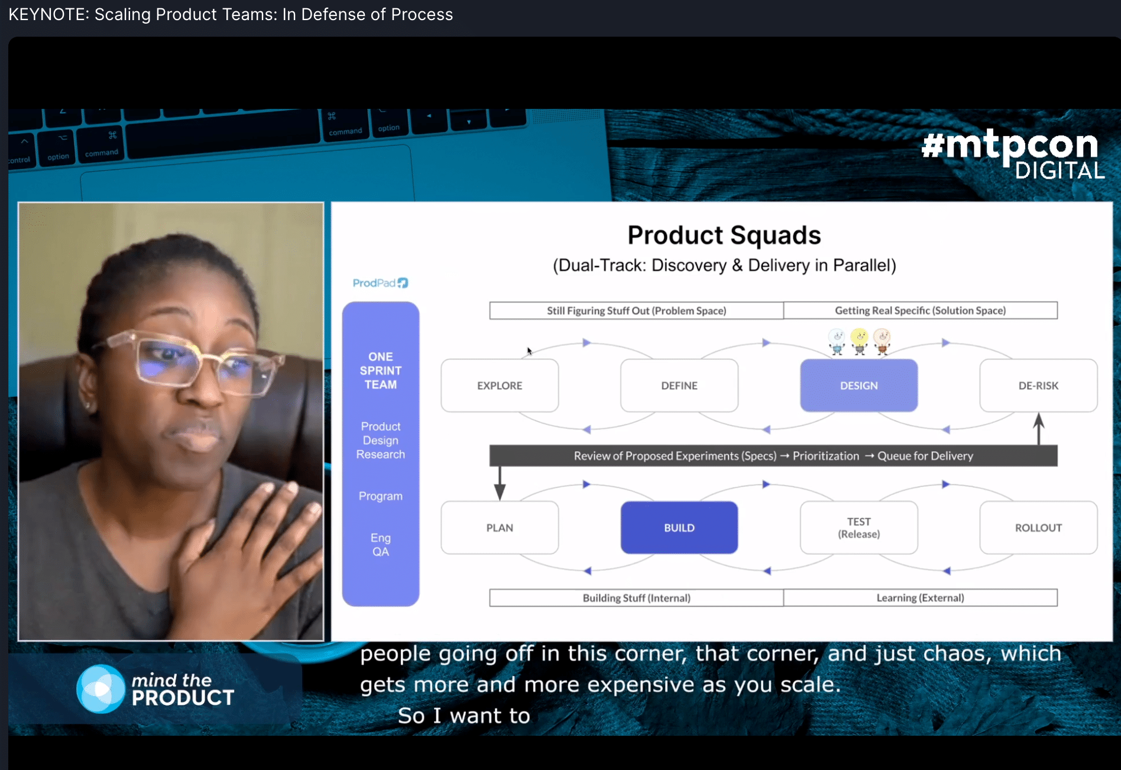
Task: Click the ProdPad logo on slide
Action: pyautogui.click(x=380, y=283)
